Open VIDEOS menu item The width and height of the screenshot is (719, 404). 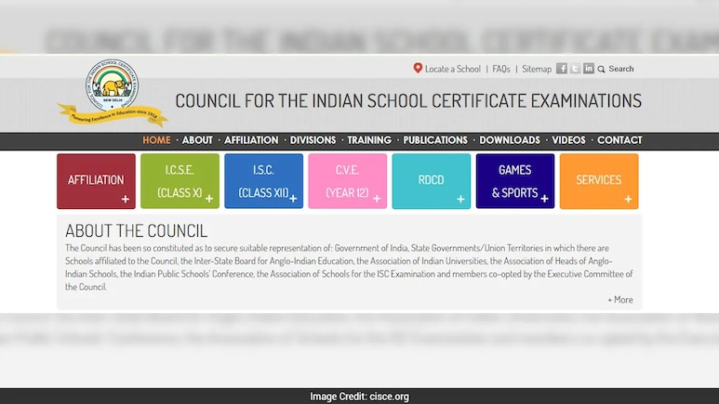point(568,140)
